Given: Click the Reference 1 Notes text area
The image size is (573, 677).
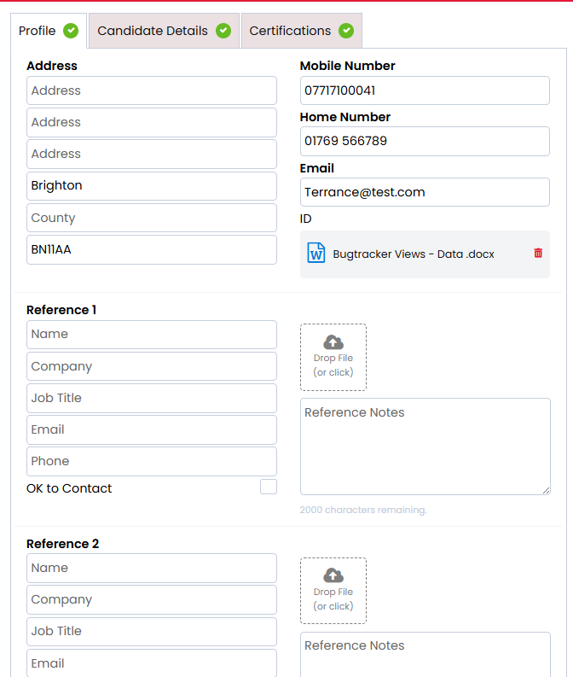Looking at the screenshot, I should [x=425, y=446].
